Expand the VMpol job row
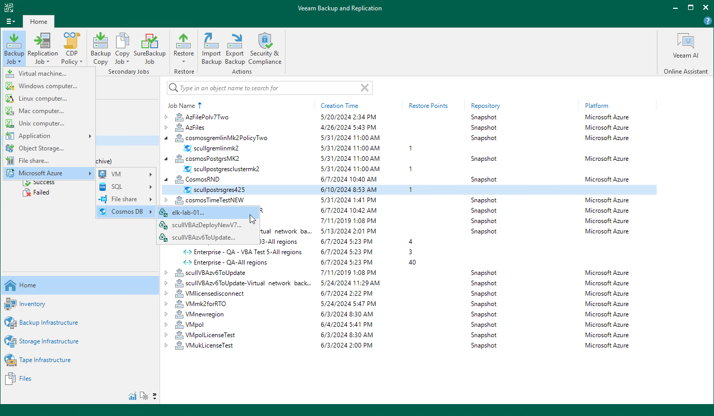Image resolution: width=714 pixels, height=416 pixels. pyautogui.click(x=166, y=325)
